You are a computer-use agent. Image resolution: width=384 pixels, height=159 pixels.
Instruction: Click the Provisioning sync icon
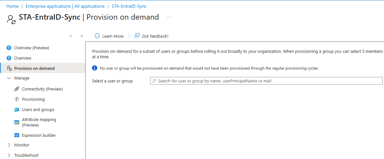[x=17, y=99]
